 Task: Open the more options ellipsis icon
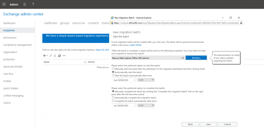click(64, 56)
